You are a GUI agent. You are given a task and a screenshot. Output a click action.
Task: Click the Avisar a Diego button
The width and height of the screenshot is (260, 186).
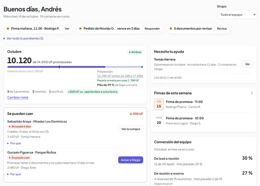pyautogui.click(x=130, y=160)
